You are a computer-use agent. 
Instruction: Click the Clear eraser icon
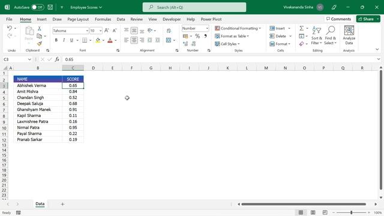(301, 44)
